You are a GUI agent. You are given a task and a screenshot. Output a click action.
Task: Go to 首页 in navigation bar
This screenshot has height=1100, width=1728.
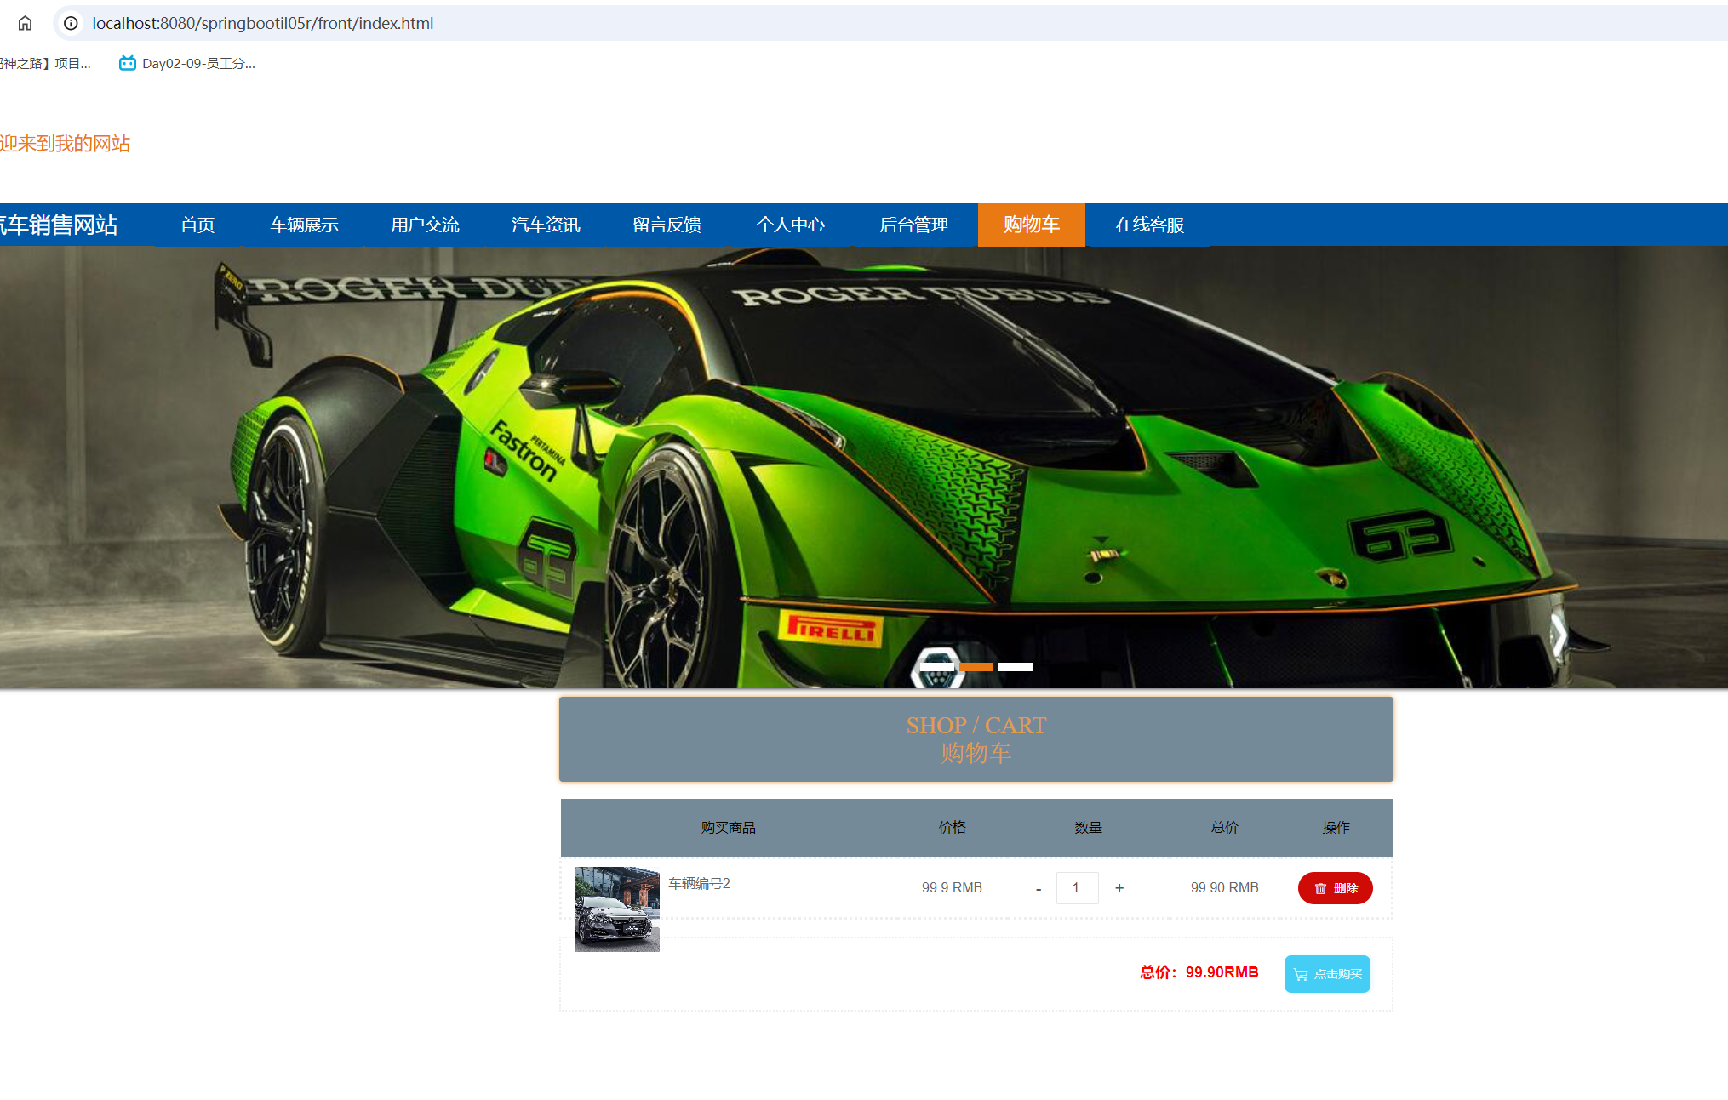(x=197, y=225)
